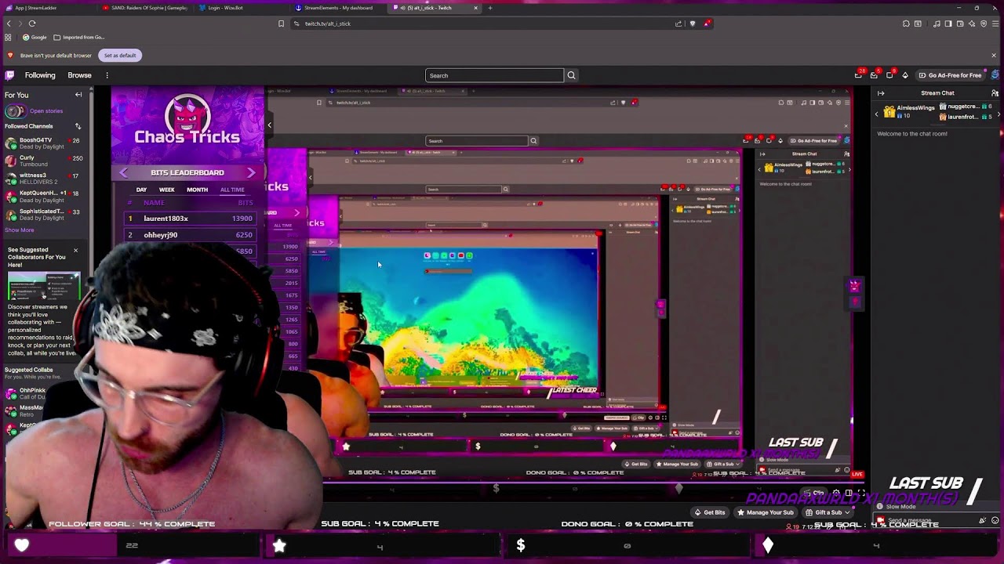The height and width of the screenshot is (564, 1004).
Task: Toggle theatre mode on player
Action: [849, 493]
